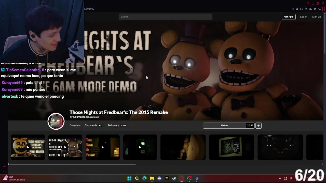Open the blue diamond app on taskbar
The width and height of the screenshot is (326, 183).
pyautogui.click(x=197, y=178)
